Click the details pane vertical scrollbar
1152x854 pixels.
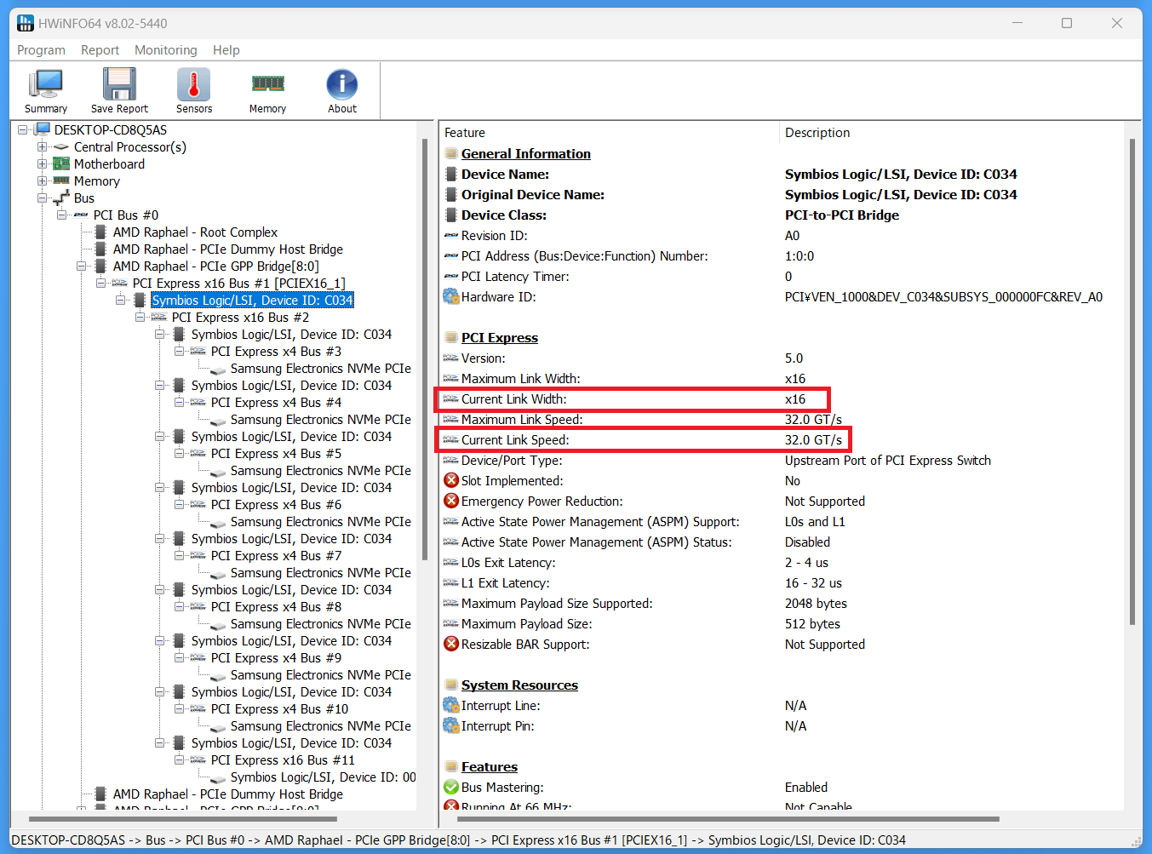click(1132, 381)
